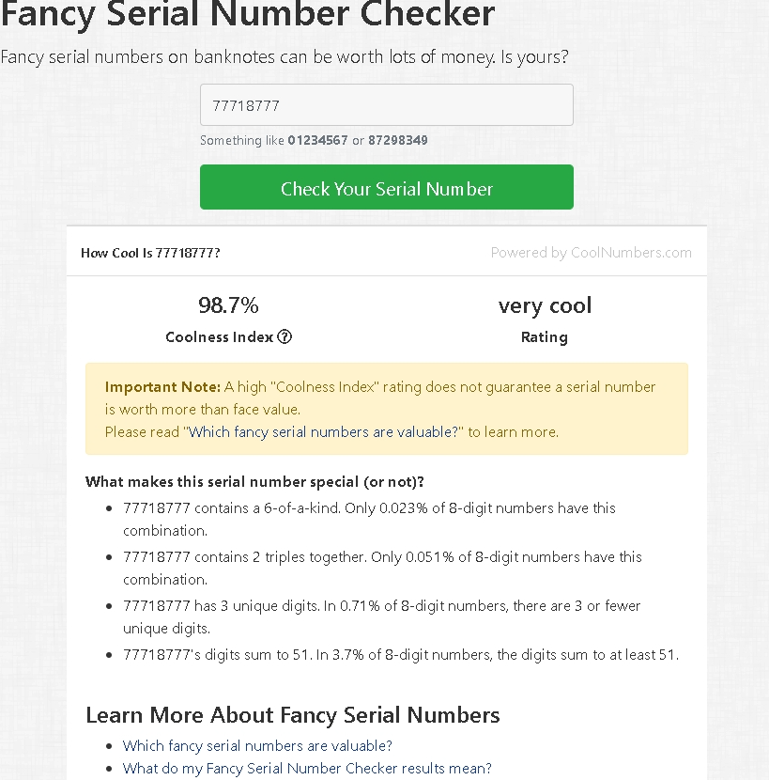The width and height of the screenshot is (769, 780).
Task: Open the Powered by CoolNumbers.com link
Action: [591, 252]
